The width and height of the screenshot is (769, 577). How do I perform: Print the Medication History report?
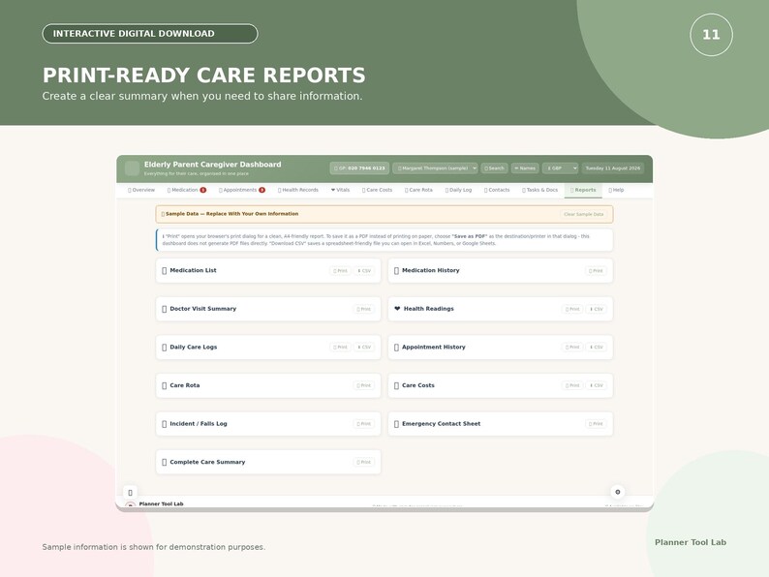(596, 271)
